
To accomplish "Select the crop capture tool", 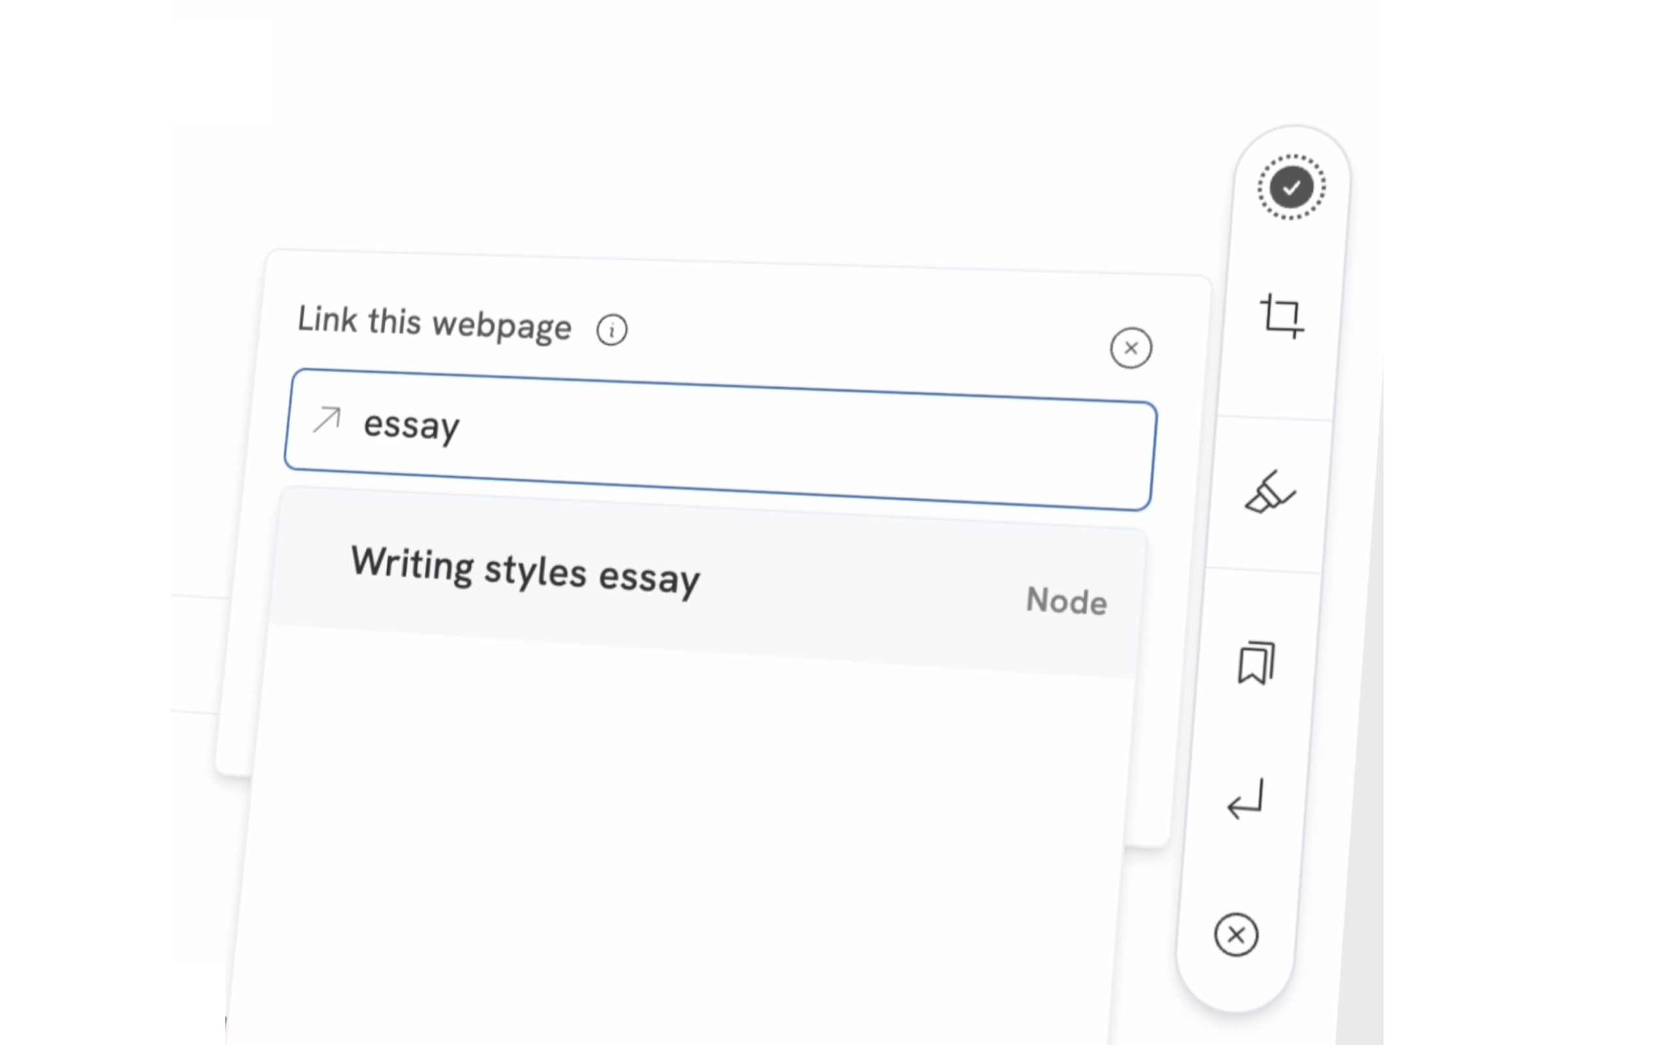I will tap(1281, 317).
